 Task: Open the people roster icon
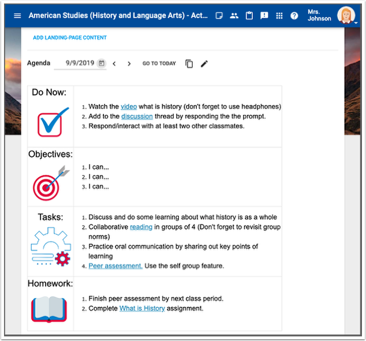pyautogui.click(x=234, y=16)
